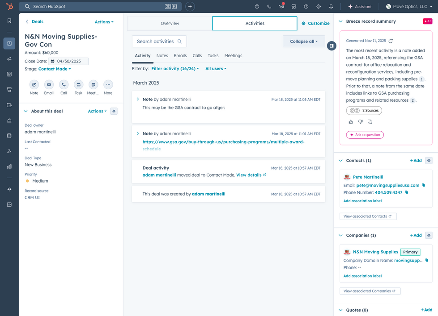This screenshot has width=438, height=316.
Task: Copy Pete Martinelli's email address
Action: click(x=424, y=185)
